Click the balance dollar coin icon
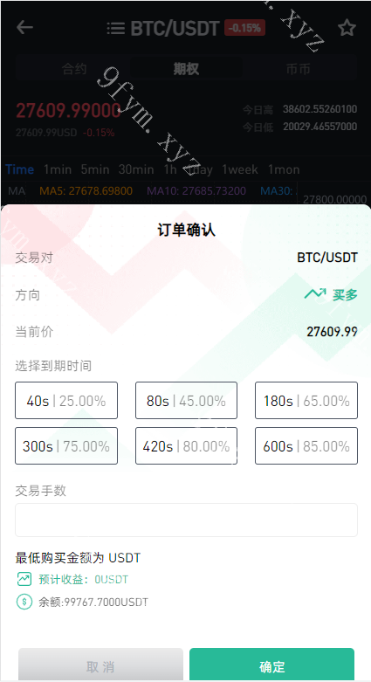The height and width of the screenshot is (682, 371). click(x=24, y=602)
